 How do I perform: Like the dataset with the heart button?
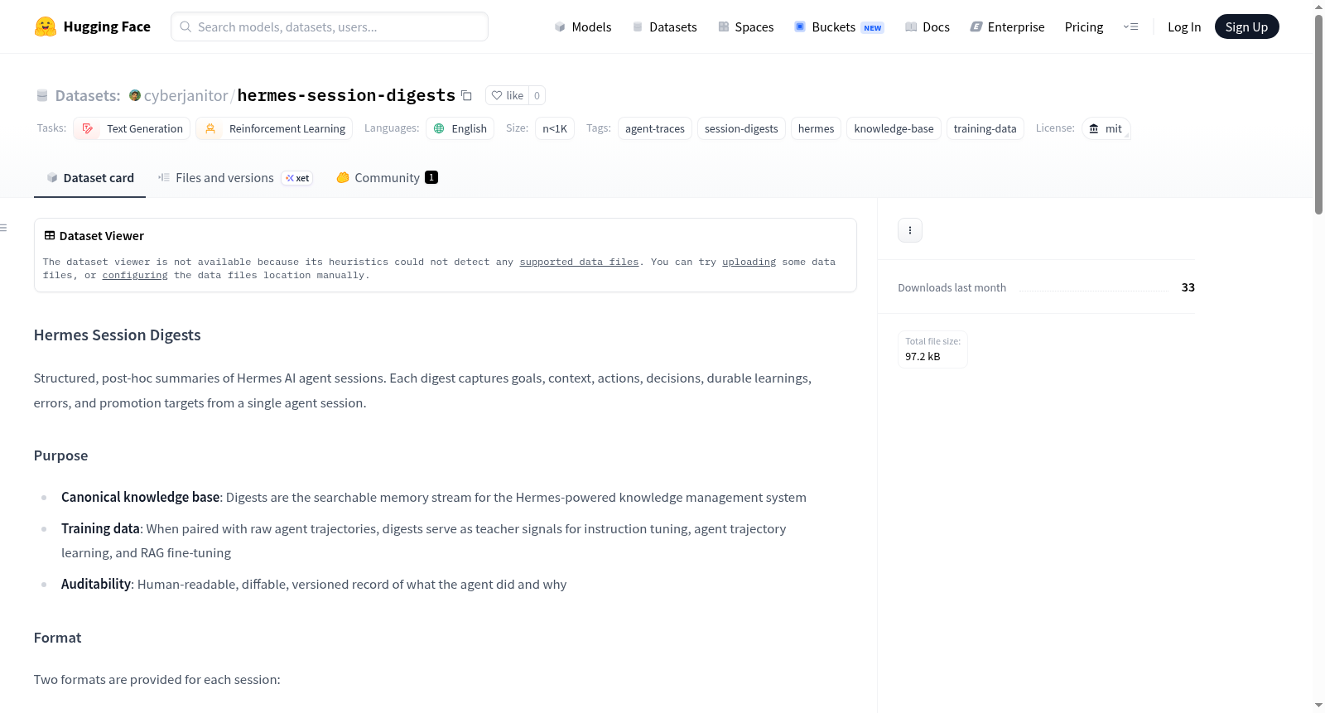click(x=508, y=95)
